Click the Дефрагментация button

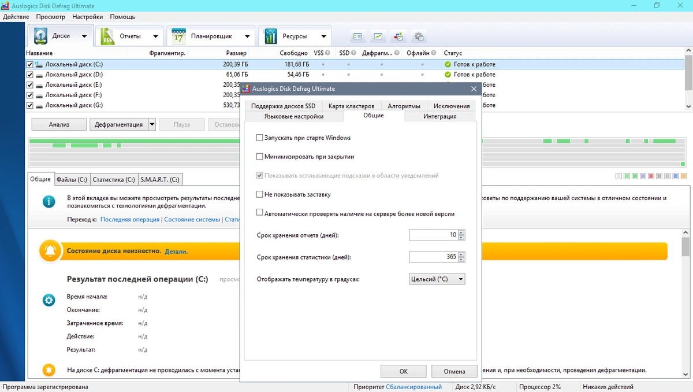tap(119, 124)
